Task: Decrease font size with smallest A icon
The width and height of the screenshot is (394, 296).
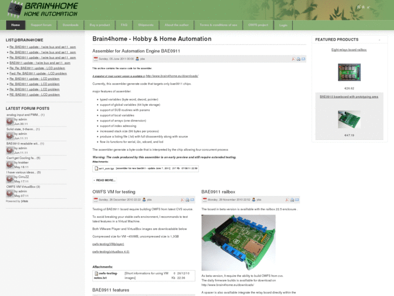Action: pos(368,8)
